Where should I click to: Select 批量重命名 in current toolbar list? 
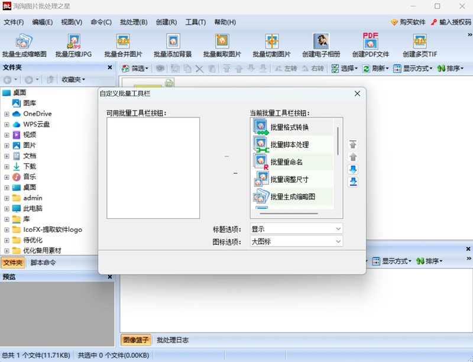click(x=289, y=161)
